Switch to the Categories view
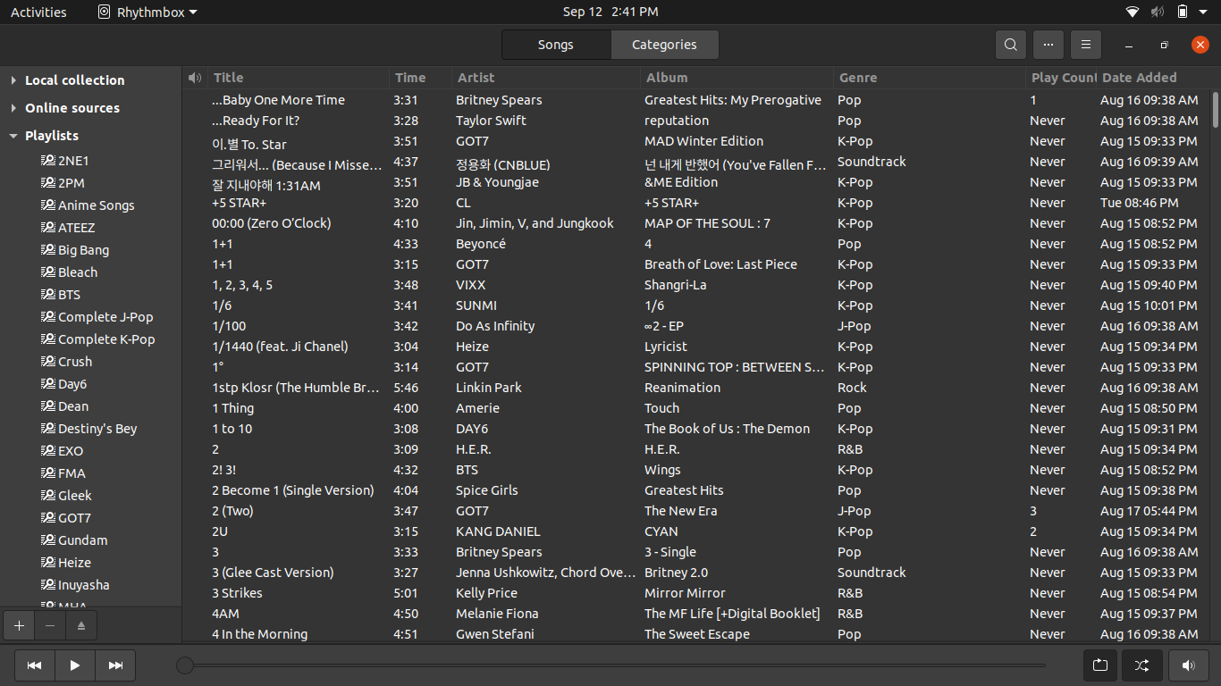 coord(664,45)
